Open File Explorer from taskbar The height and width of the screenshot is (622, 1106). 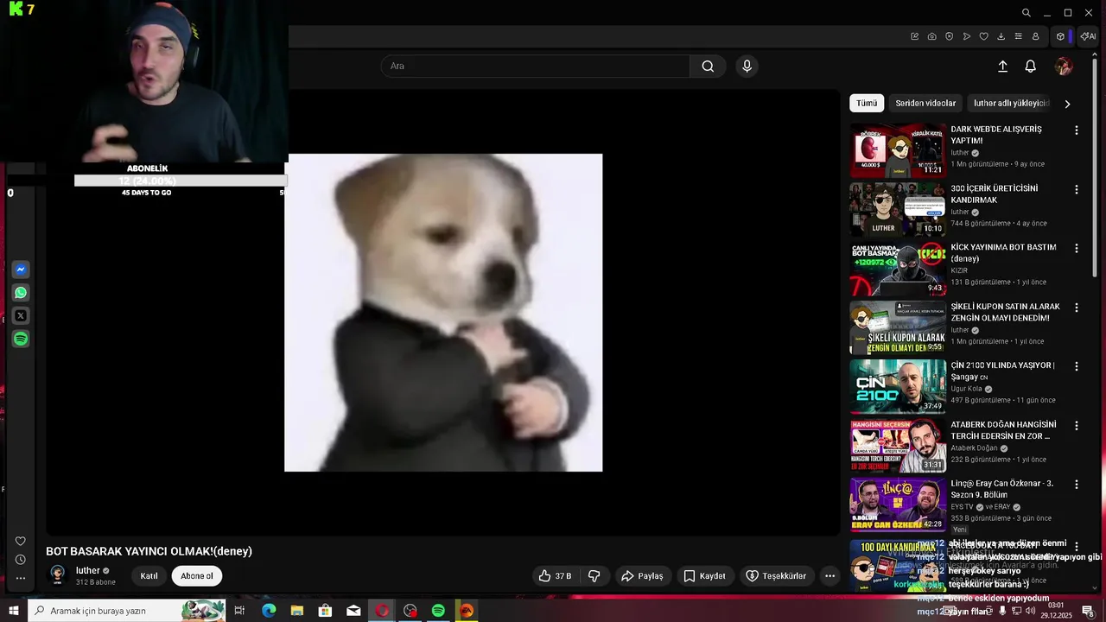[296, 611]
